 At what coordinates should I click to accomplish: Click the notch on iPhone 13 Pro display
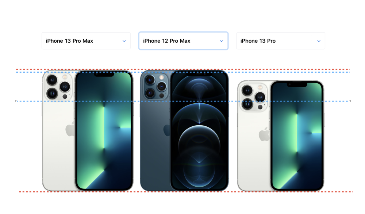(x=297, y=84)
